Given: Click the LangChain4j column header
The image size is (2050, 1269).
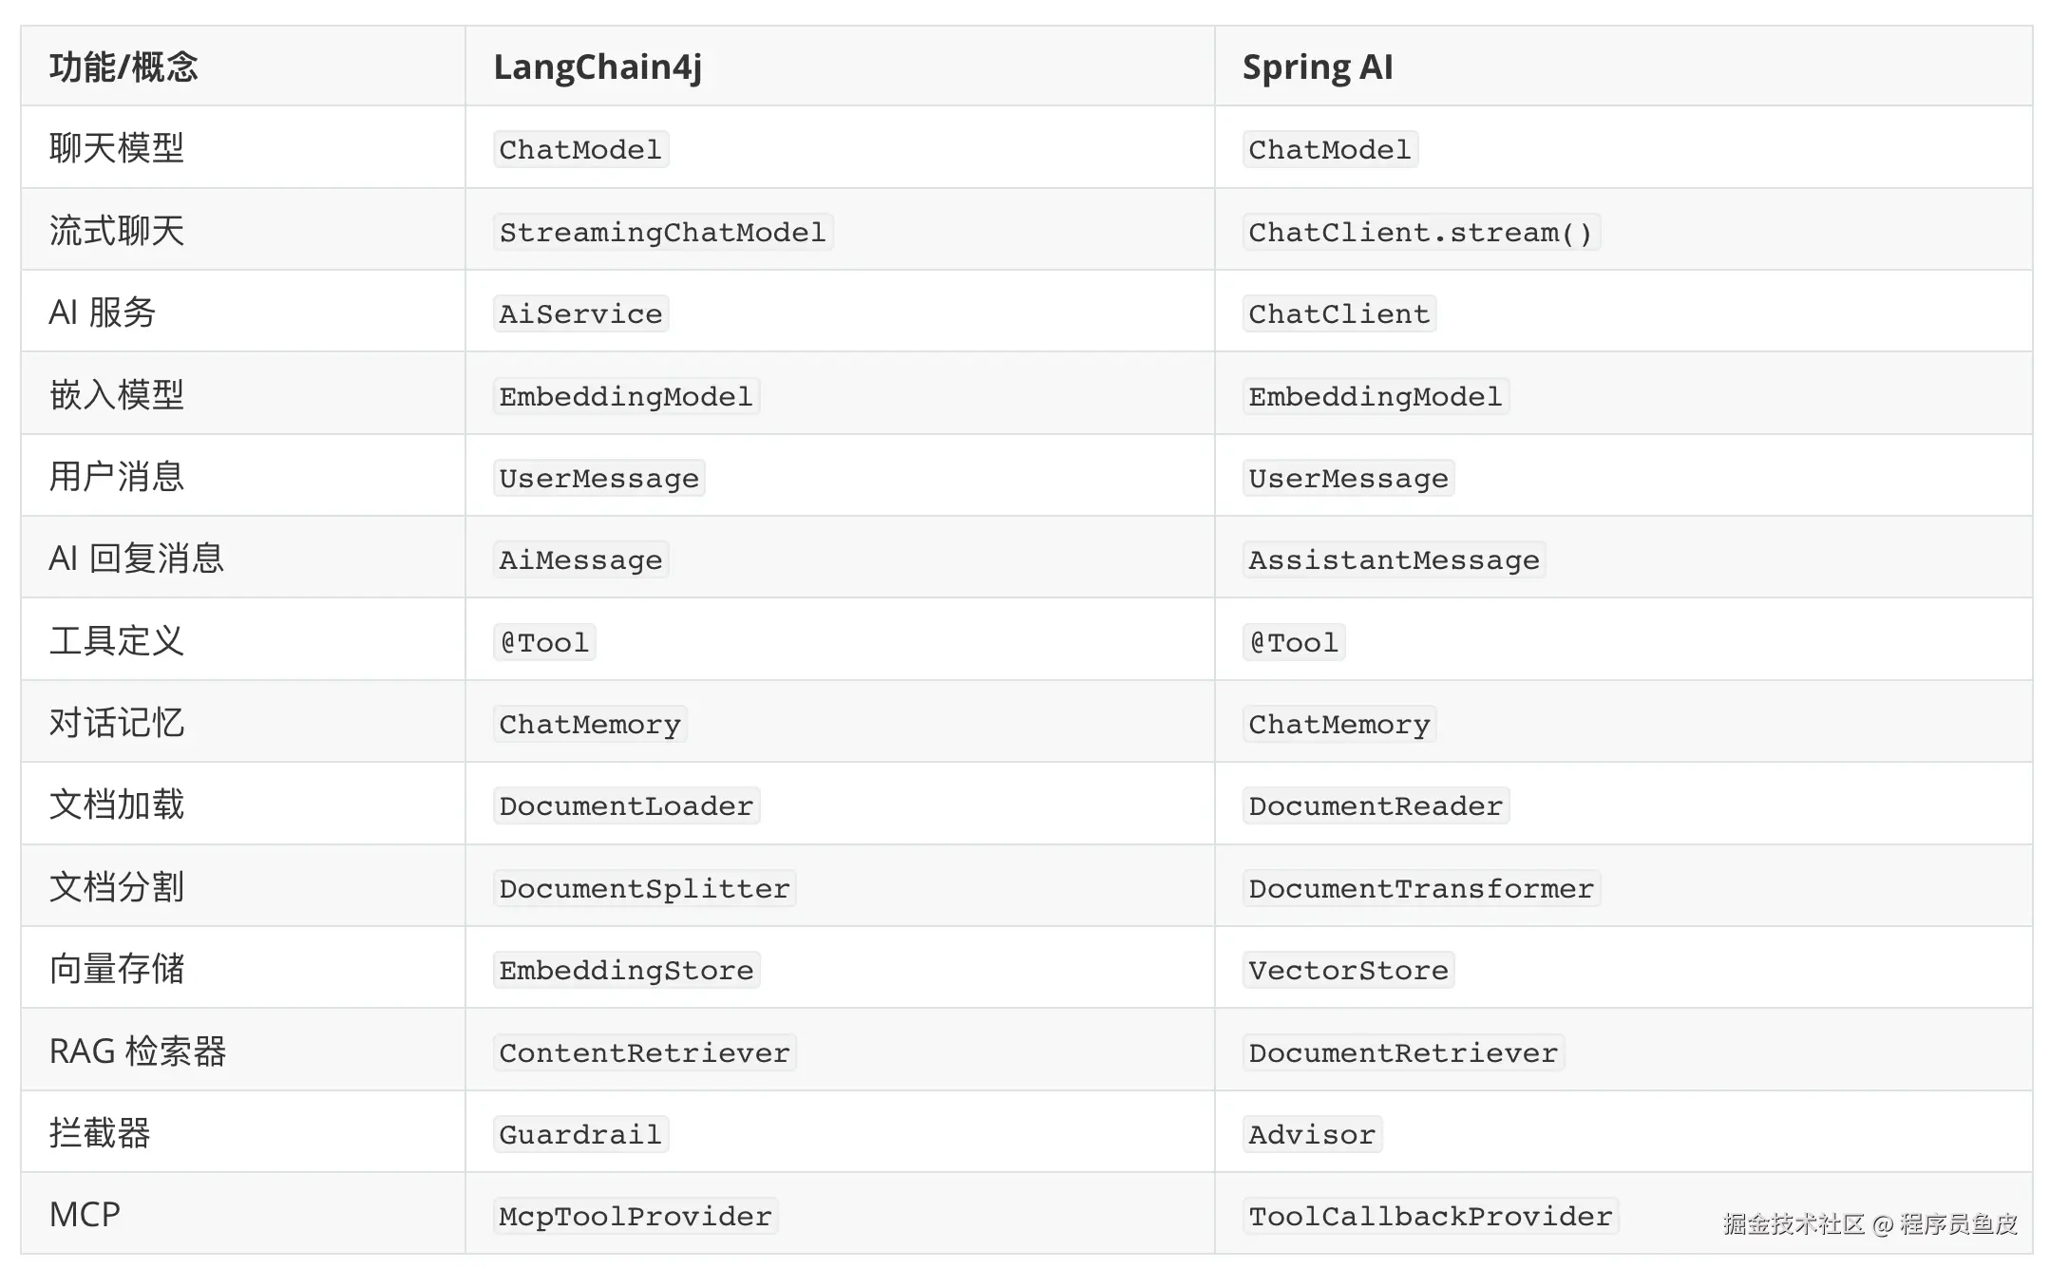Looking at the screenshot, I should (598, 67).
